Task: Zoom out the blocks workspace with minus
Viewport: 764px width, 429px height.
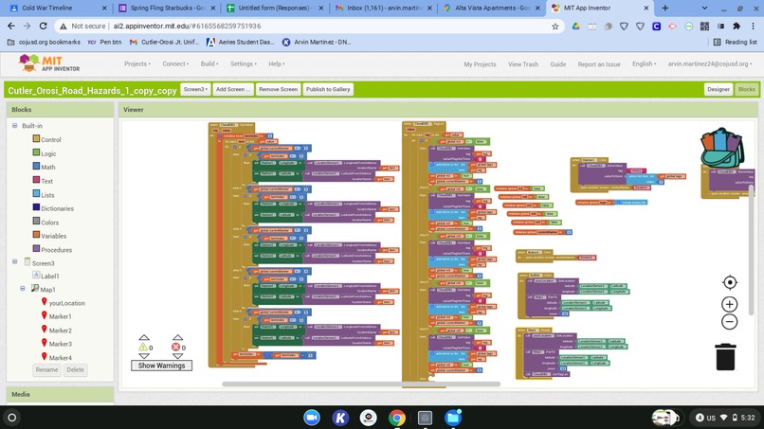Action: point(730,322)
